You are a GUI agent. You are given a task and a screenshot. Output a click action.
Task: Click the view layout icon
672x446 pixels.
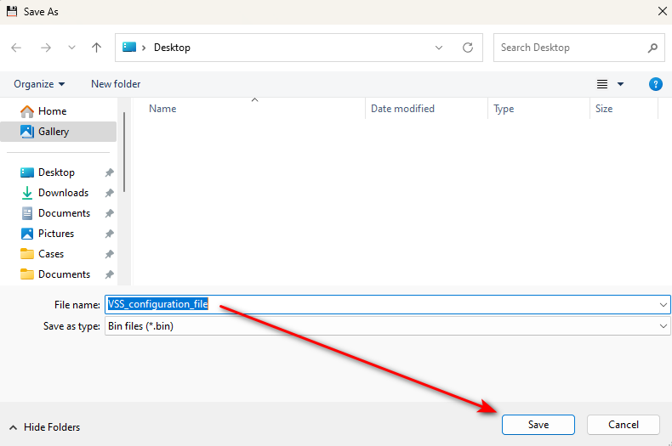pyautogui.click(x=602, y=84)
